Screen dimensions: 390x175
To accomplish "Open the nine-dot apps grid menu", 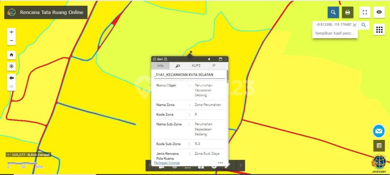I will click(x=379, y=30).
